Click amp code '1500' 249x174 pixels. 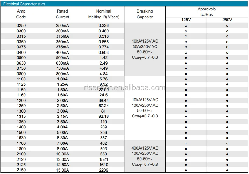click(x=21, y=133)
